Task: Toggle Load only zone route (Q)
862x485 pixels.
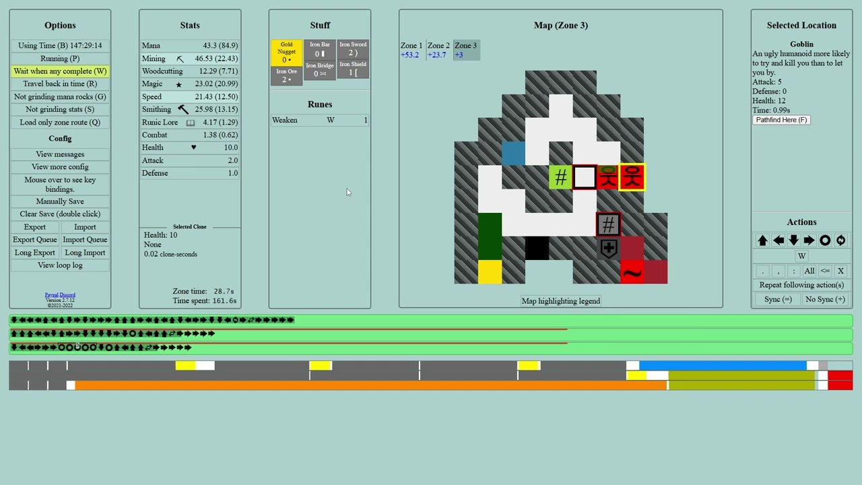Action: pos(60,122)
